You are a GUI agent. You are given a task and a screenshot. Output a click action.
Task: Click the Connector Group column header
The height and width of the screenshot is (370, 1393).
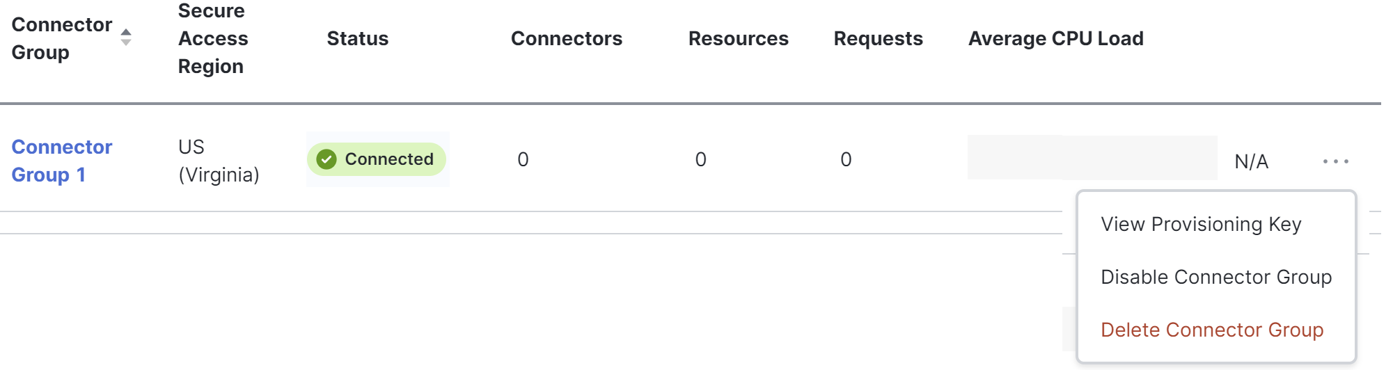tap(62, 38)
